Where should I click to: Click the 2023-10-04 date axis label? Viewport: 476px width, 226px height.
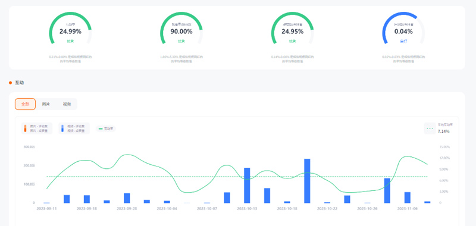(167, 209)
